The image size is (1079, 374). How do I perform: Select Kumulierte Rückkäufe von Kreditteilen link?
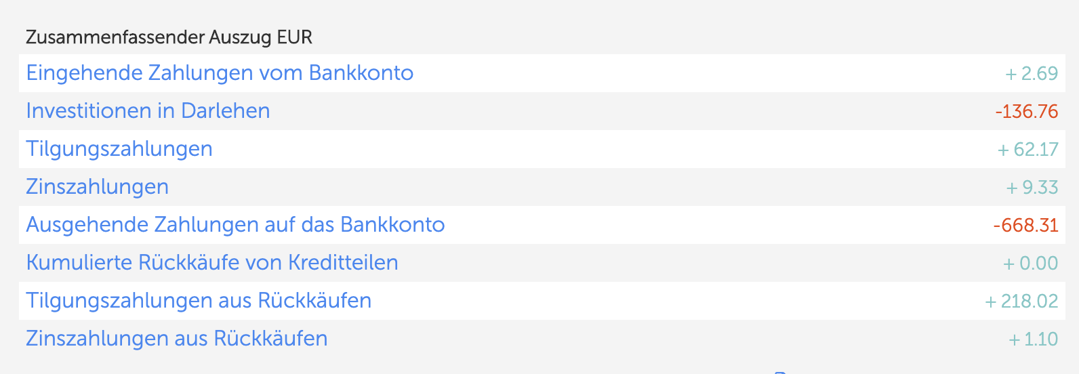212,263
